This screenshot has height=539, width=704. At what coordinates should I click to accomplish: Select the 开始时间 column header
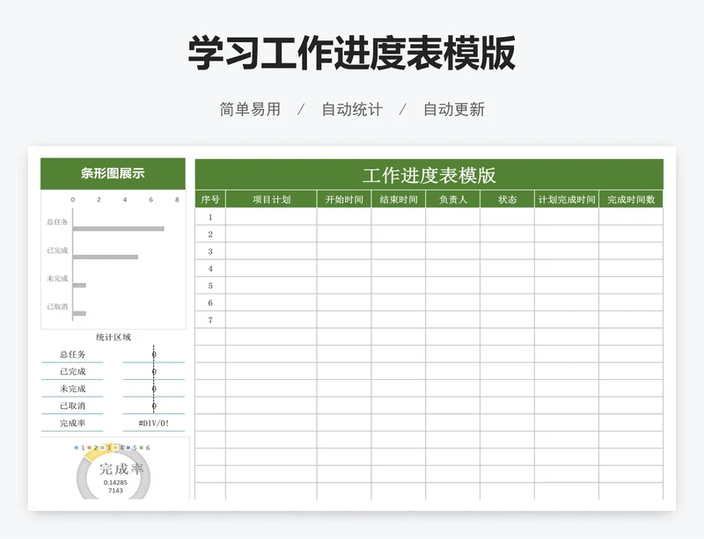coord(344,200)
